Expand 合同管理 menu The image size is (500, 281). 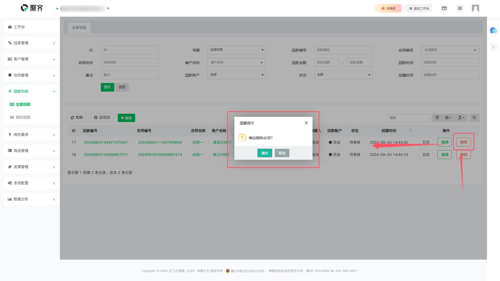[32, 75]
